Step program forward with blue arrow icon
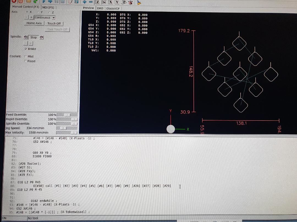This screenshot has width=297, height=222. [x=50, y=1]
